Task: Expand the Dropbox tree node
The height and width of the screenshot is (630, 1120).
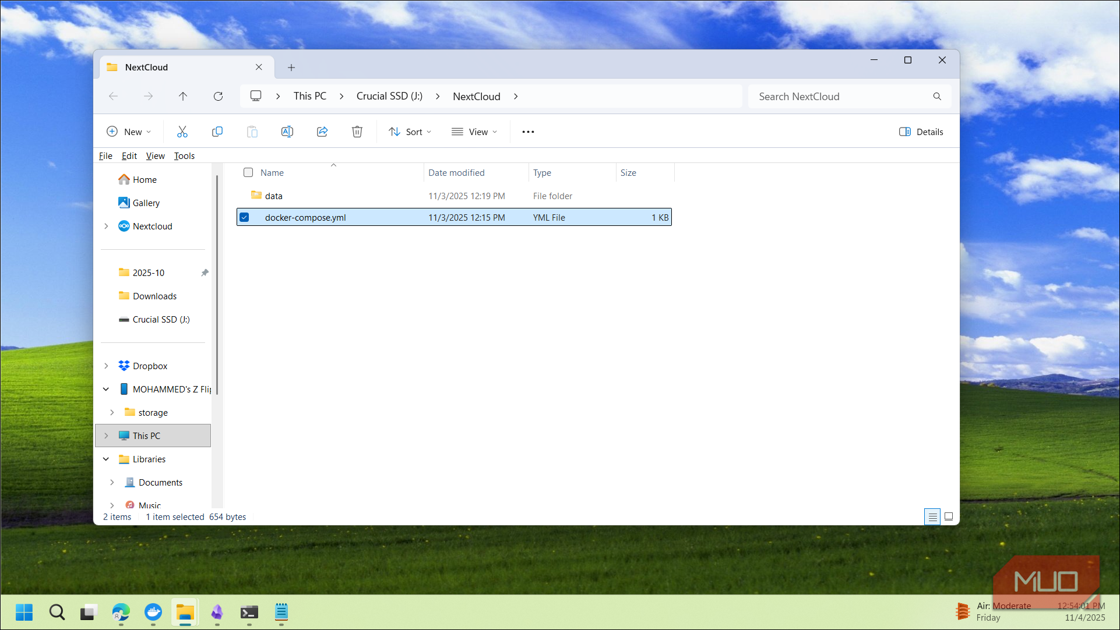Action: pos(106,366)
